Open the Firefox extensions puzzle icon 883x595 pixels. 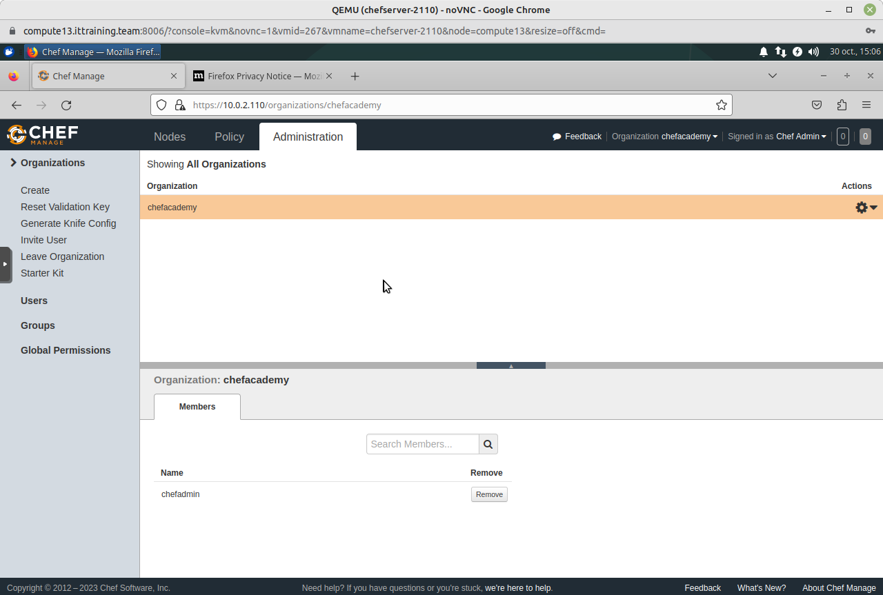(x=842, y=105)
